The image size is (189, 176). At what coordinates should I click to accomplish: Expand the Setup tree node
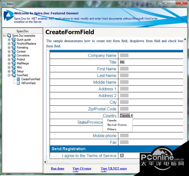[9, 72]
